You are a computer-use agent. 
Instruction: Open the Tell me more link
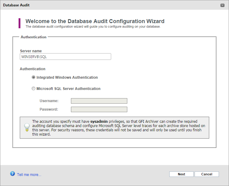[29, 175]
